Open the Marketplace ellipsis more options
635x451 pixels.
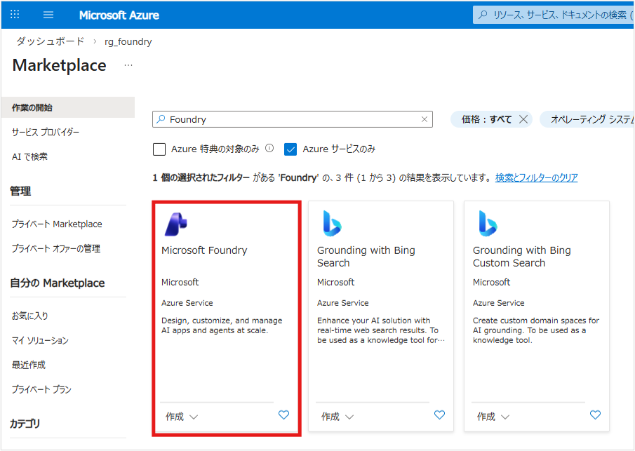tap(128, 65)
